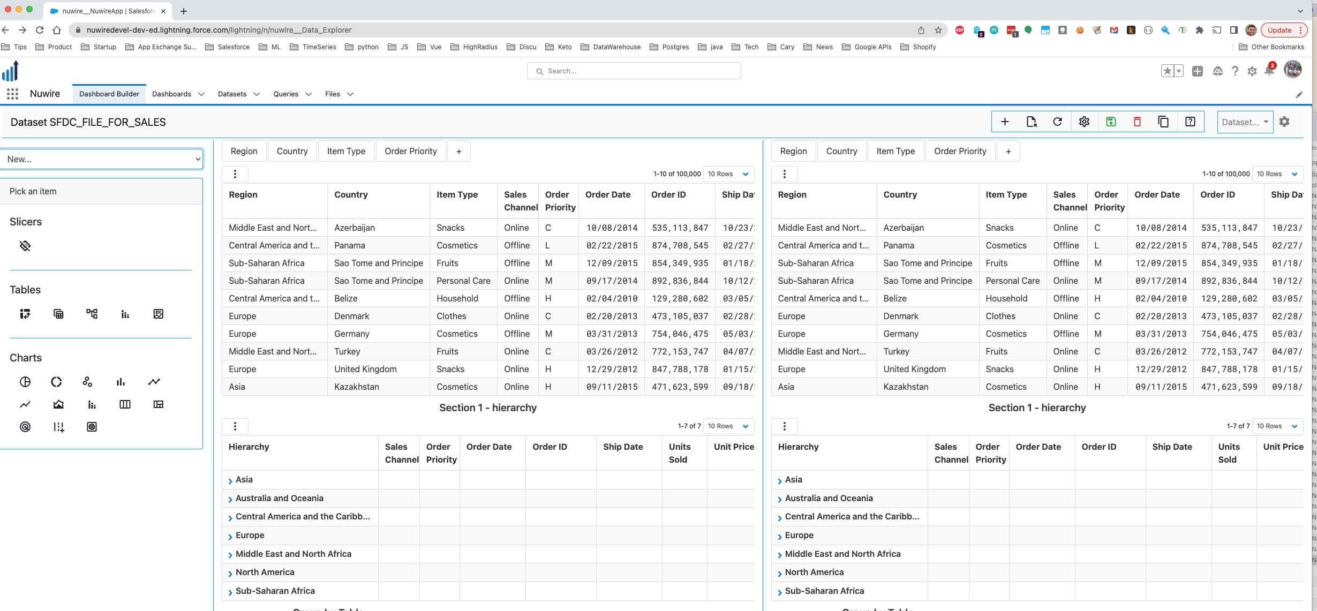
Task: Add filter with plus button in right panel
Action: pyautogui.click(x=1009, y=152)
